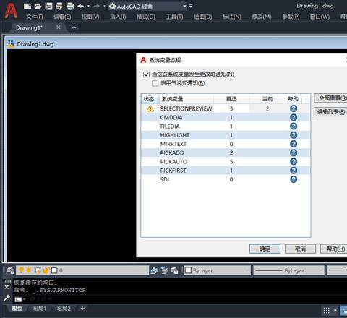Open the 修改(M) menu
Viewport: 347px width, 318px height.
tap(262, 17)
